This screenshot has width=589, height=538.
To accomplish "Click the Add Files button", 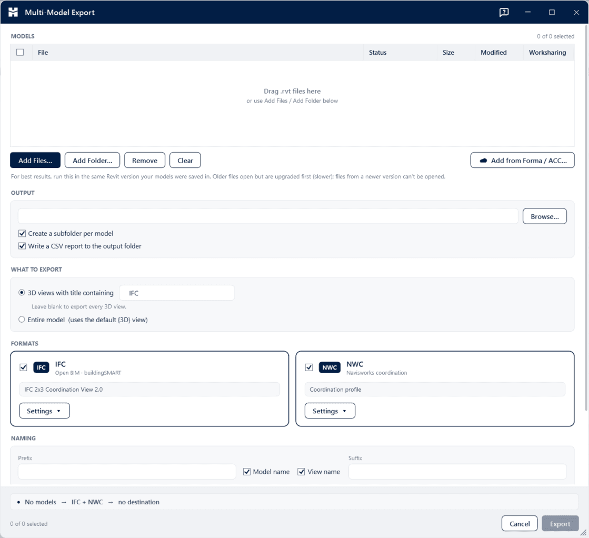I will click(35, 161).
